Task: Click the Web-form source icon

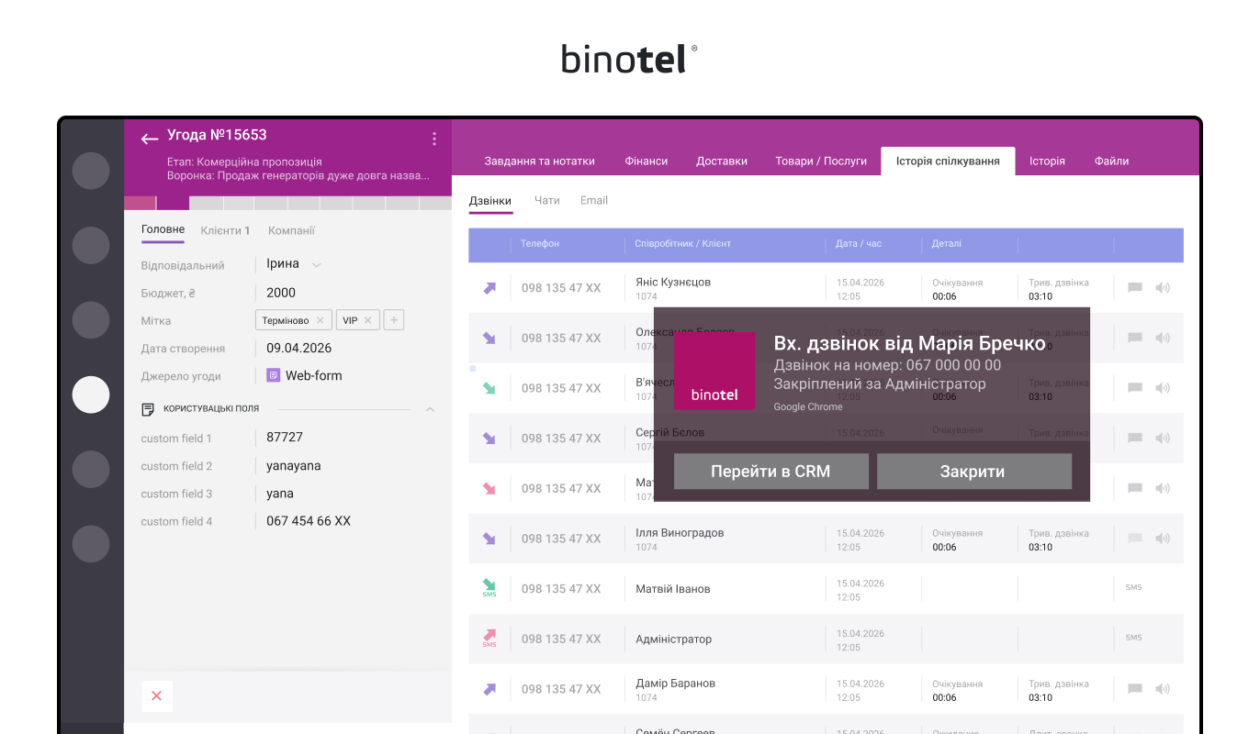Action: (x=274, y=375)
